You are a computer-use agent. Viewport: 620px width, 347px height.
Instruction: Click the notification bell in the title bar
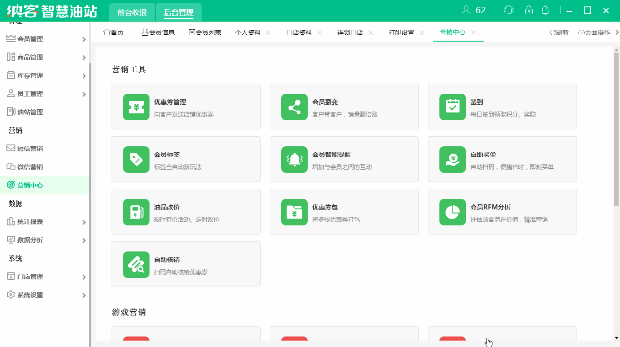tap(545, 10)
